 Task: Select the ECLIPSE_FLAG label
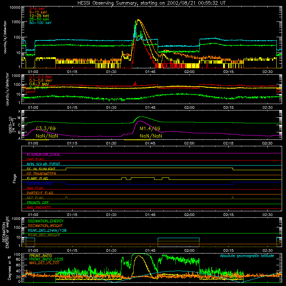pos(39,183)
